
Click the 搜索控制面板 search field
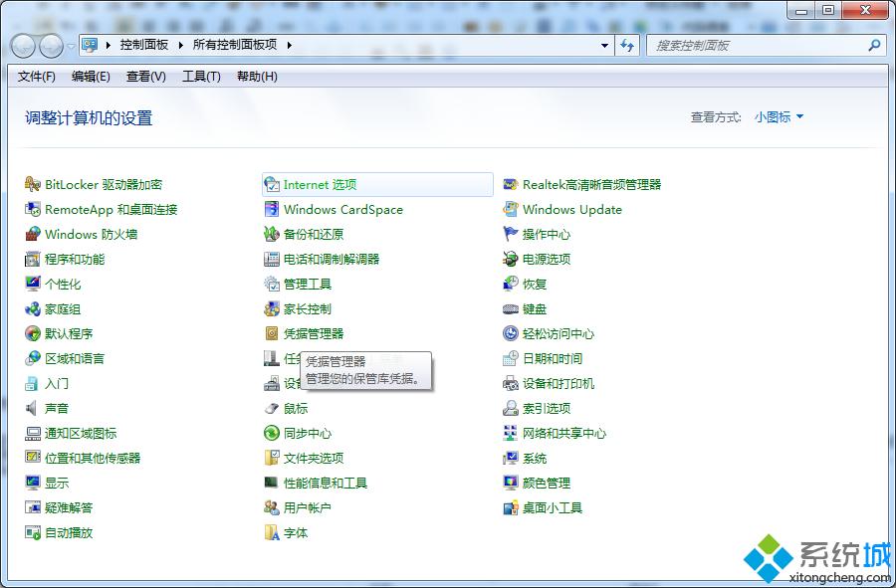coord(757,45)
